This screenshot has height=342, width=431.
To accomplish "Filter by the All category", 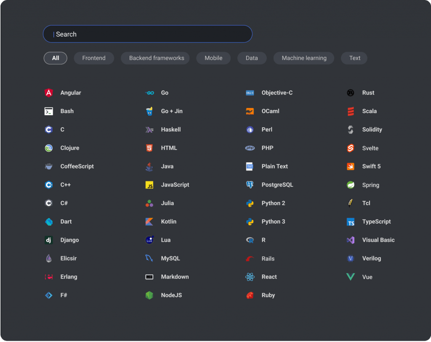I will point(56,58).
